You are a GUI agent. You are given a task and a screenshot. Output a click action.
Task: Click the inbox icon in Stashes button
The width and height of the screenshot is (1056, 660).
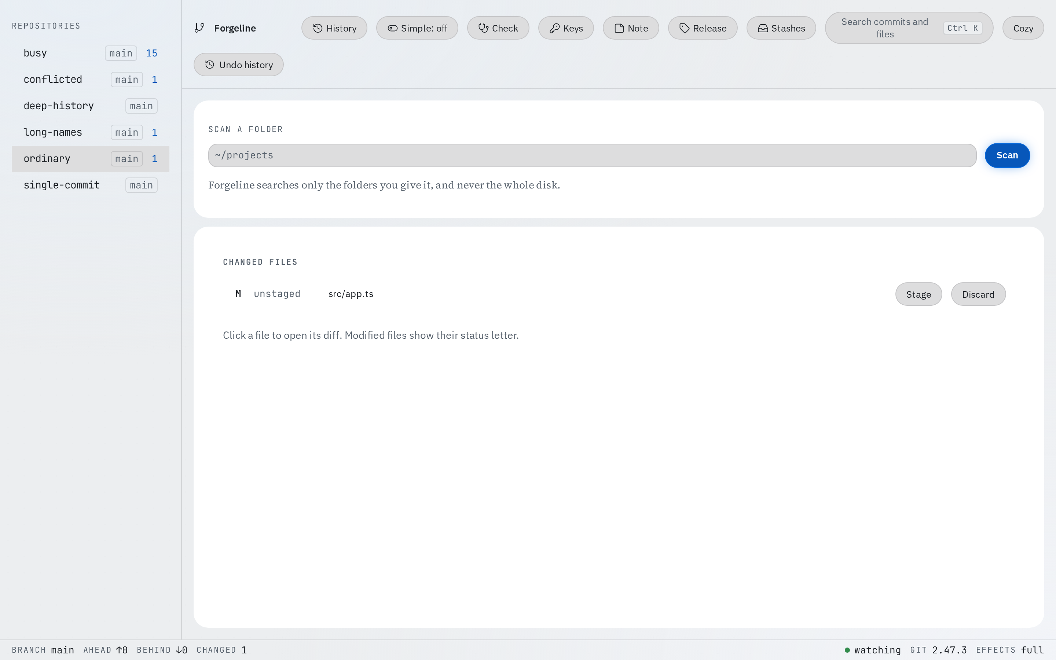click(x=763, y=28)
